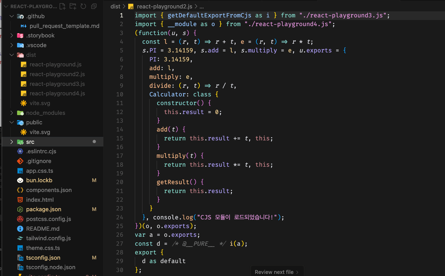445x276 pixels.
Task: Click the New File icon in explorer header
Action: (x=62, y=6)
